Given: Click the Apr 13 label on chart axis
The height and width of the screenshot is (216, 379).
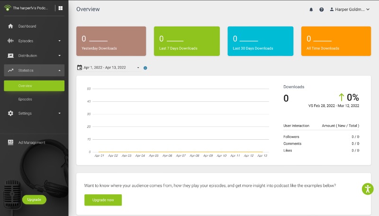Looking at the screenshot, I should [x=262, y=155].
